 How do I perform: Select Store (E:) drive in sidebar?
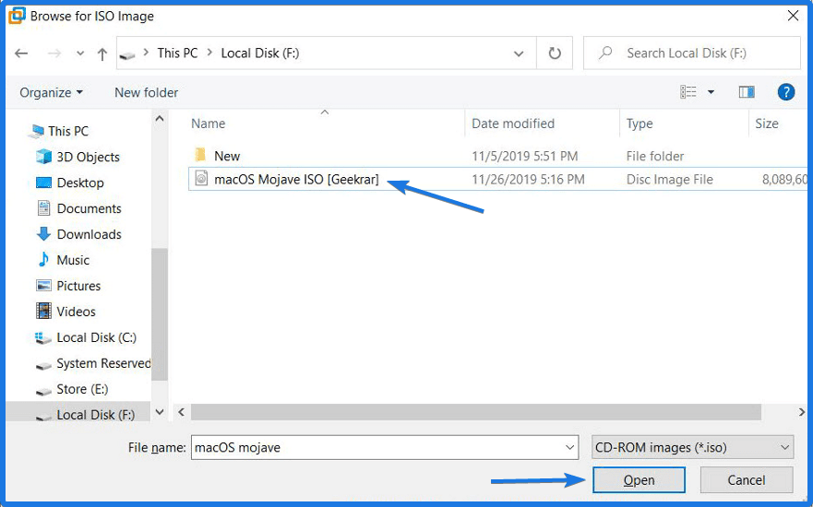pyautogui.click(x=82, y=389)
